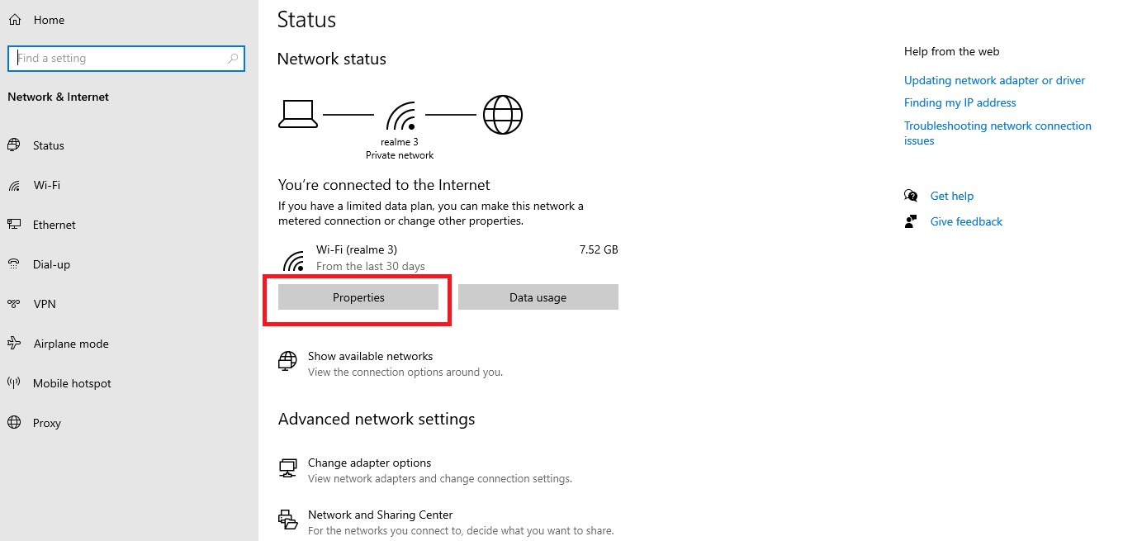Open Network and Sharing Center
1123x541 pixels.
point(380,515)
